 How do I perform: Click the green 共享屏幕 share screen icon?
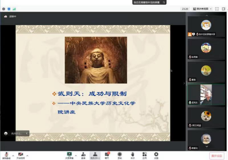pyautogui.click(x=69, y=155)
